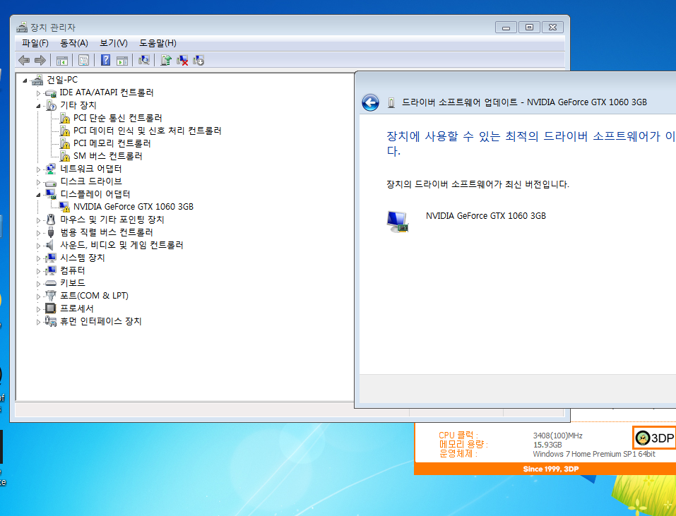The height and width of the screenshot is (516, 676).
Task: Expand the 마우스 및 기타 포인팅 장치 node
Action: click(38, 220)
